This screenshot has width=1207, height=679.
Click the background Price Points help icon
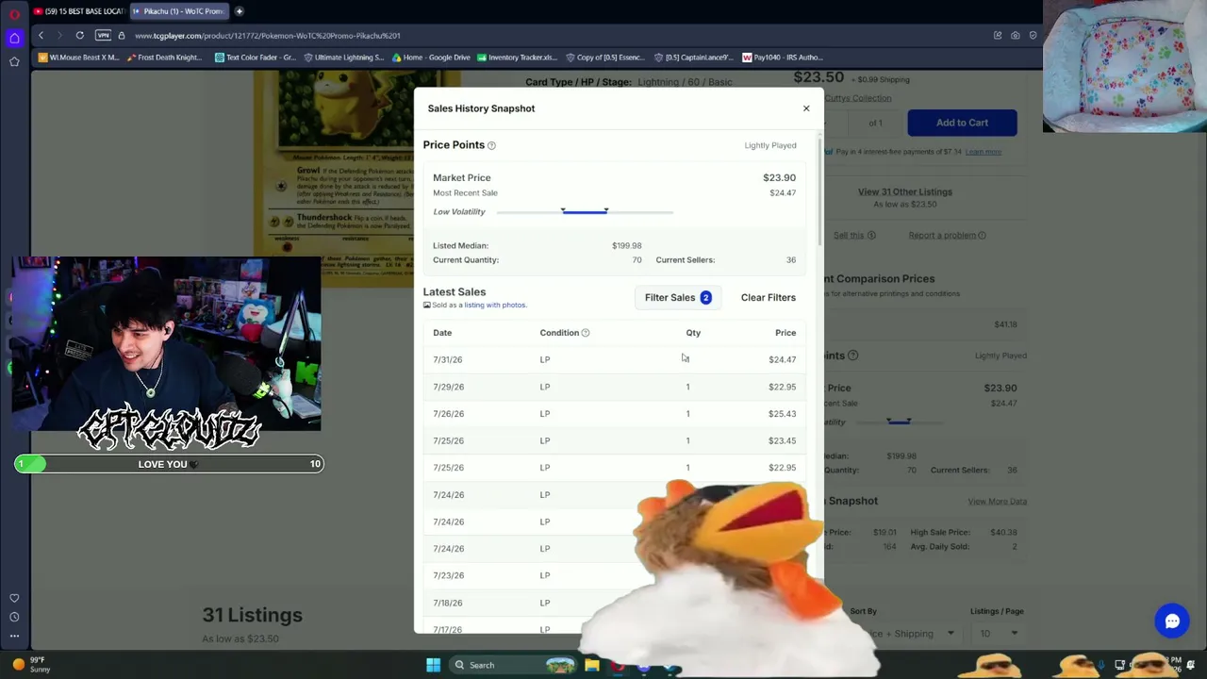(x=852, y=356)
